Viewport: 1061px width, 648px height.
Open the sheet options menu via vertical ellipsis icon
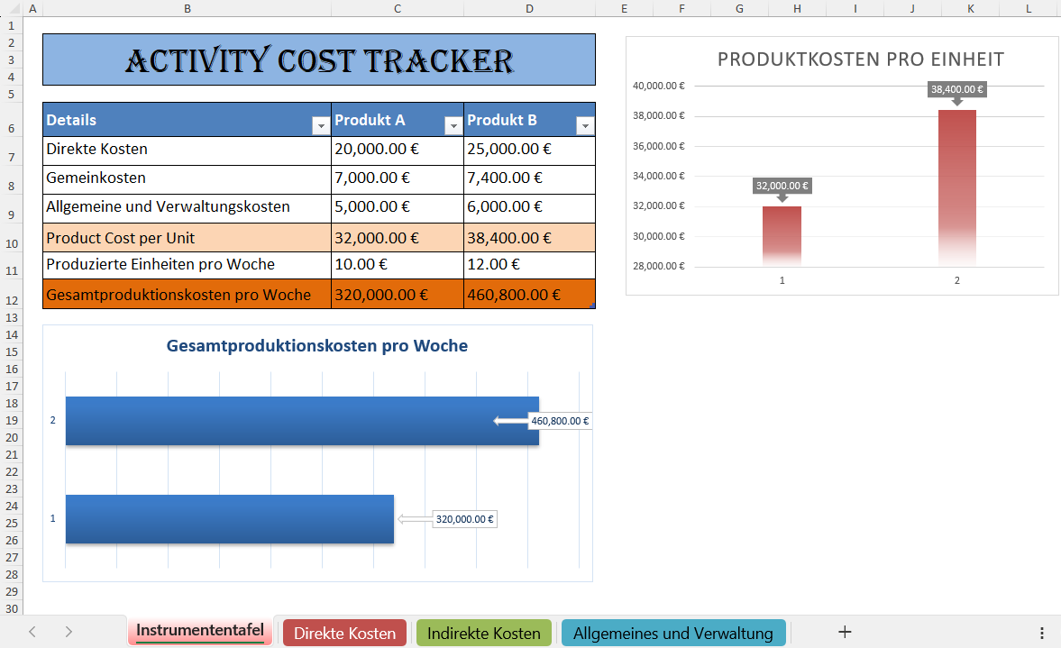1043,633
